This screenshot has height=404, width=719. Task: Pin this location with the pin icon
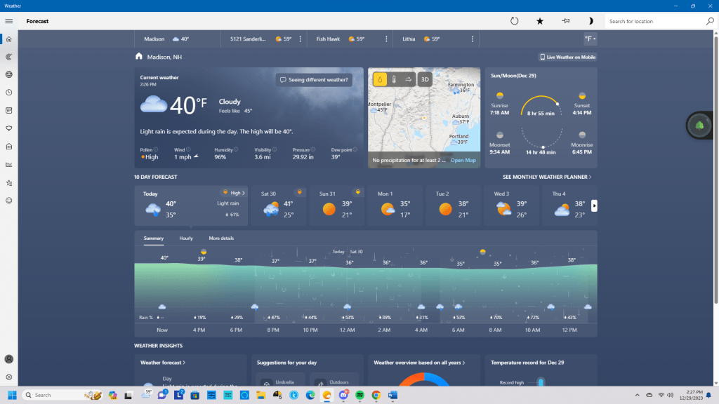coord(565,21)
